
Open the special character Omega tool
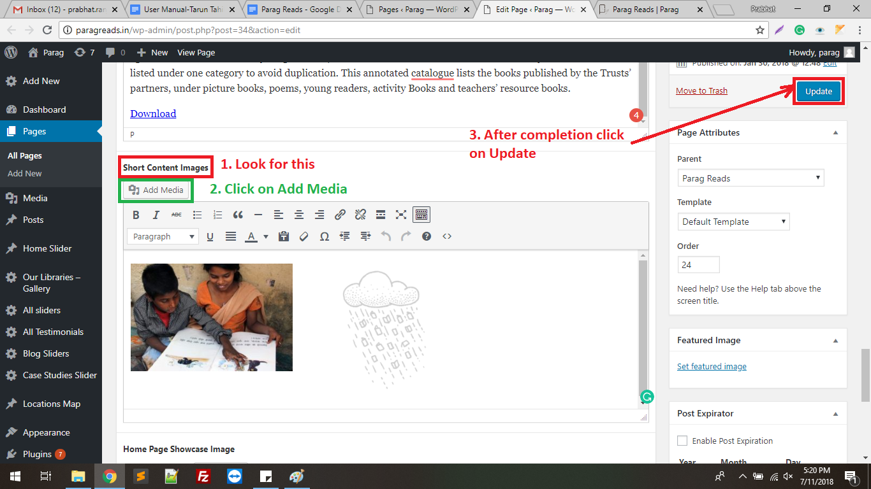click(324, 236)
